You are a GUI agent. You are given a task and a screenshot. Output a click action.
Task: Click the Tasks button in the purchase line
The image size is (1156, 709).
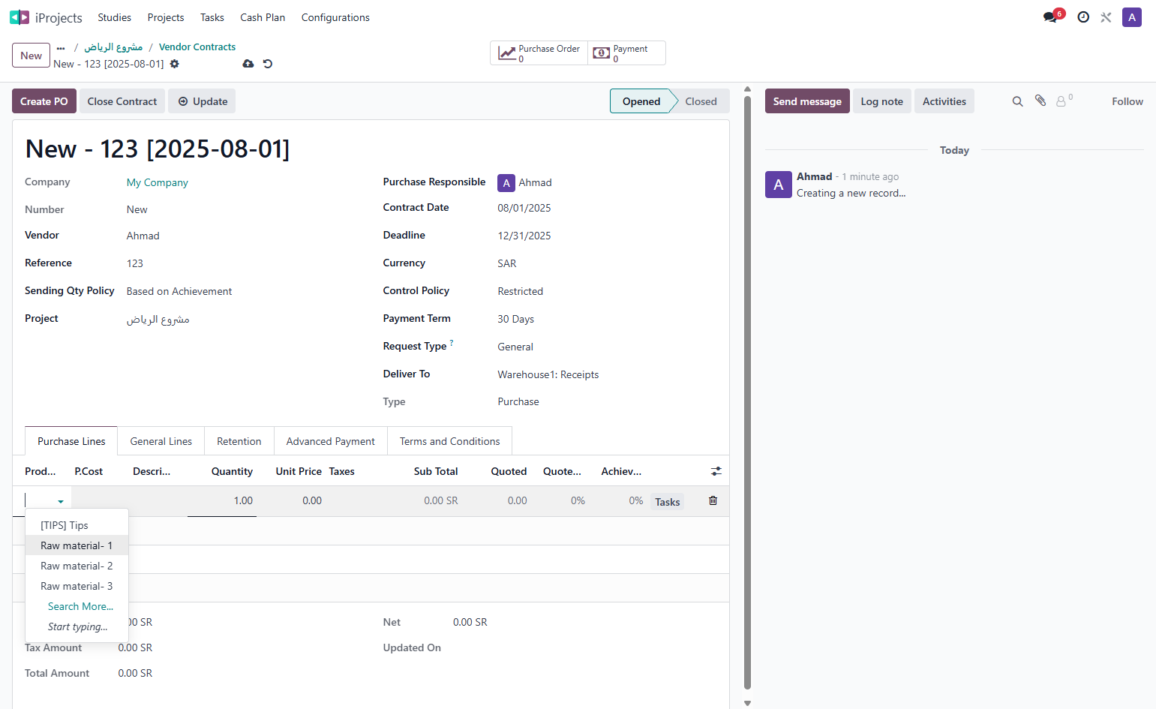pos(668,502)
